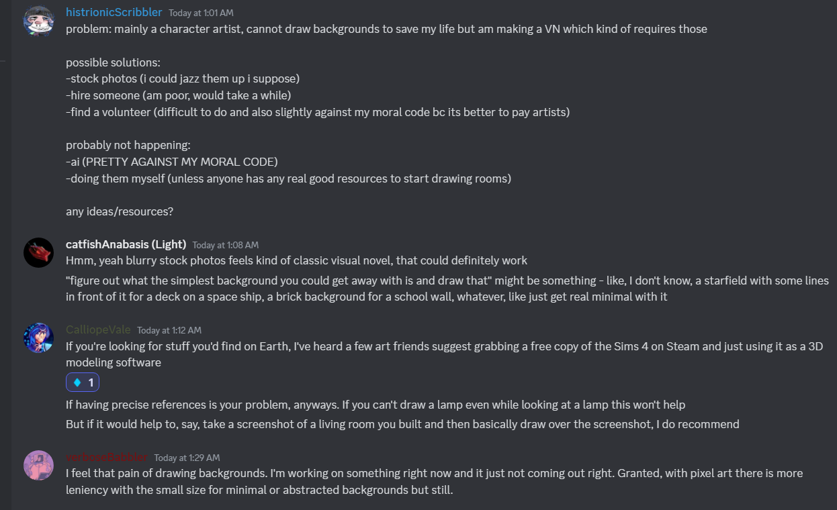This screenshot has width=837, height=510.
Task: Open histrionicScribbler username profile
Action: point(114,13)
